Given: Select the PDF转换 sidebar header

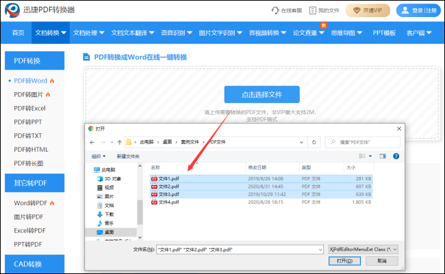Looking at the screenshot, I should pyautogui.click(x=35, y=61).
